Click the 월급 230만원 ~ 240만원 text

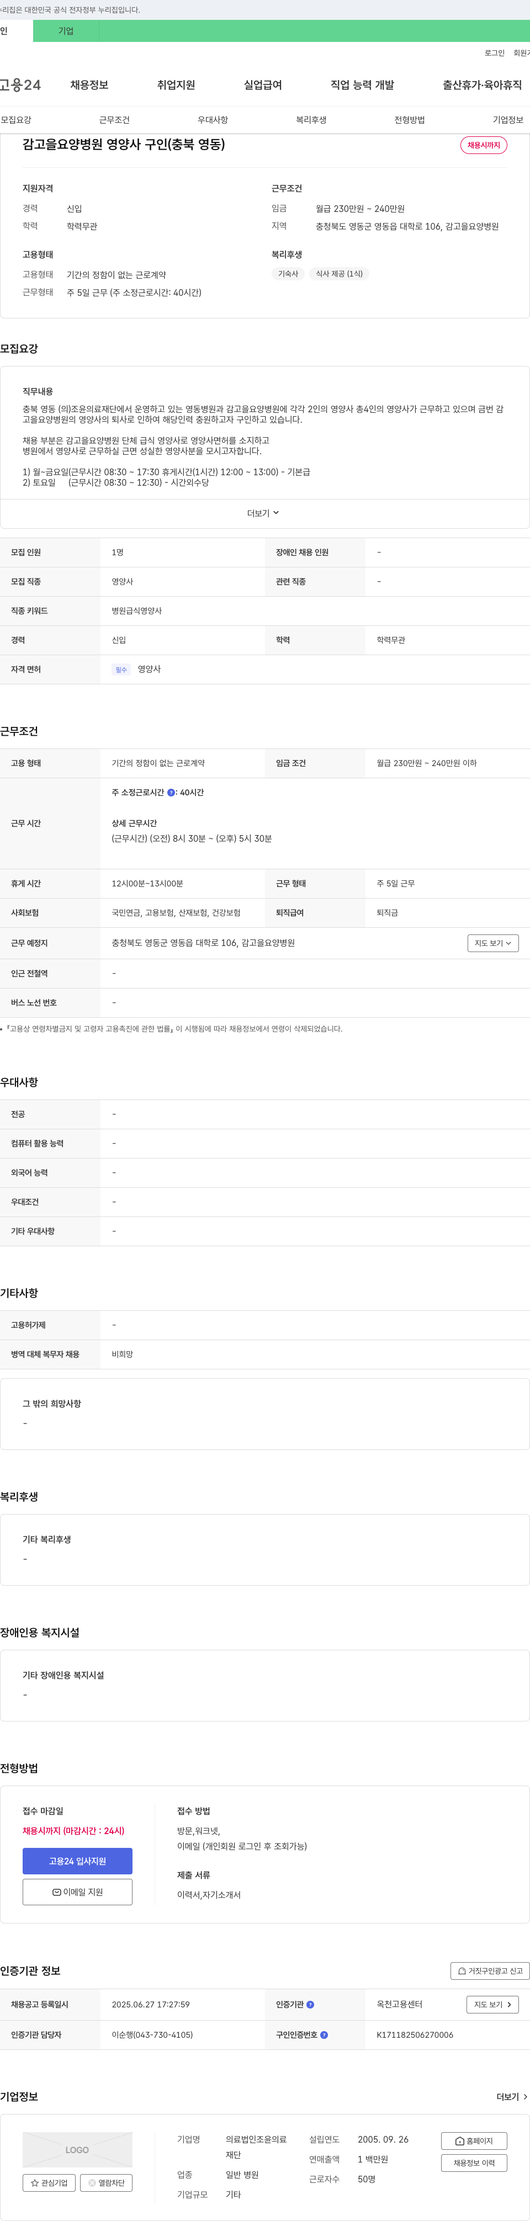tap(360, 209)
